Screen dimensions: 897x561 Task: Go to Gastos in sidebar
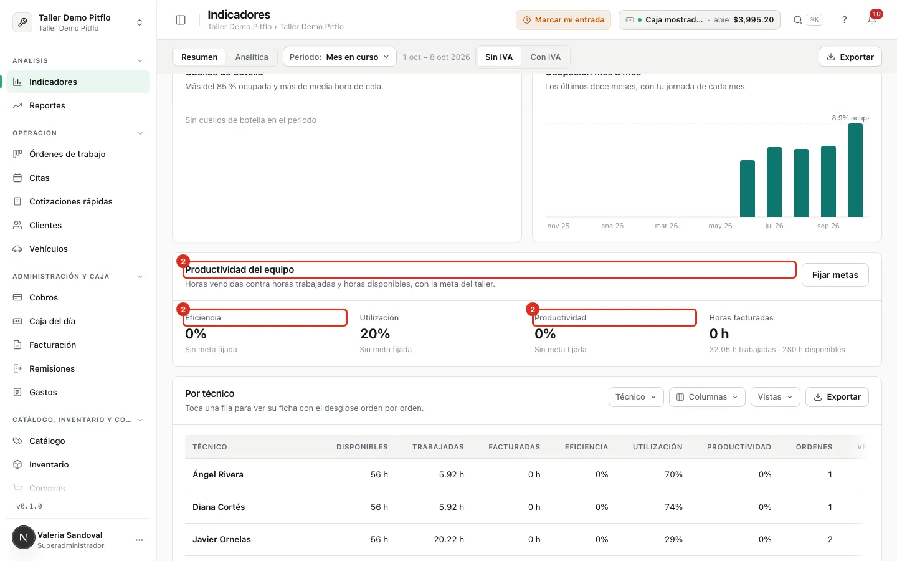coord(78,392)
